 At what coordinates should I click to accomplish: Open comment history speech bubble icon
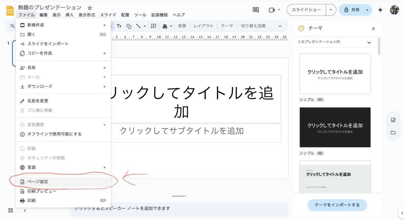coord(256,10)
